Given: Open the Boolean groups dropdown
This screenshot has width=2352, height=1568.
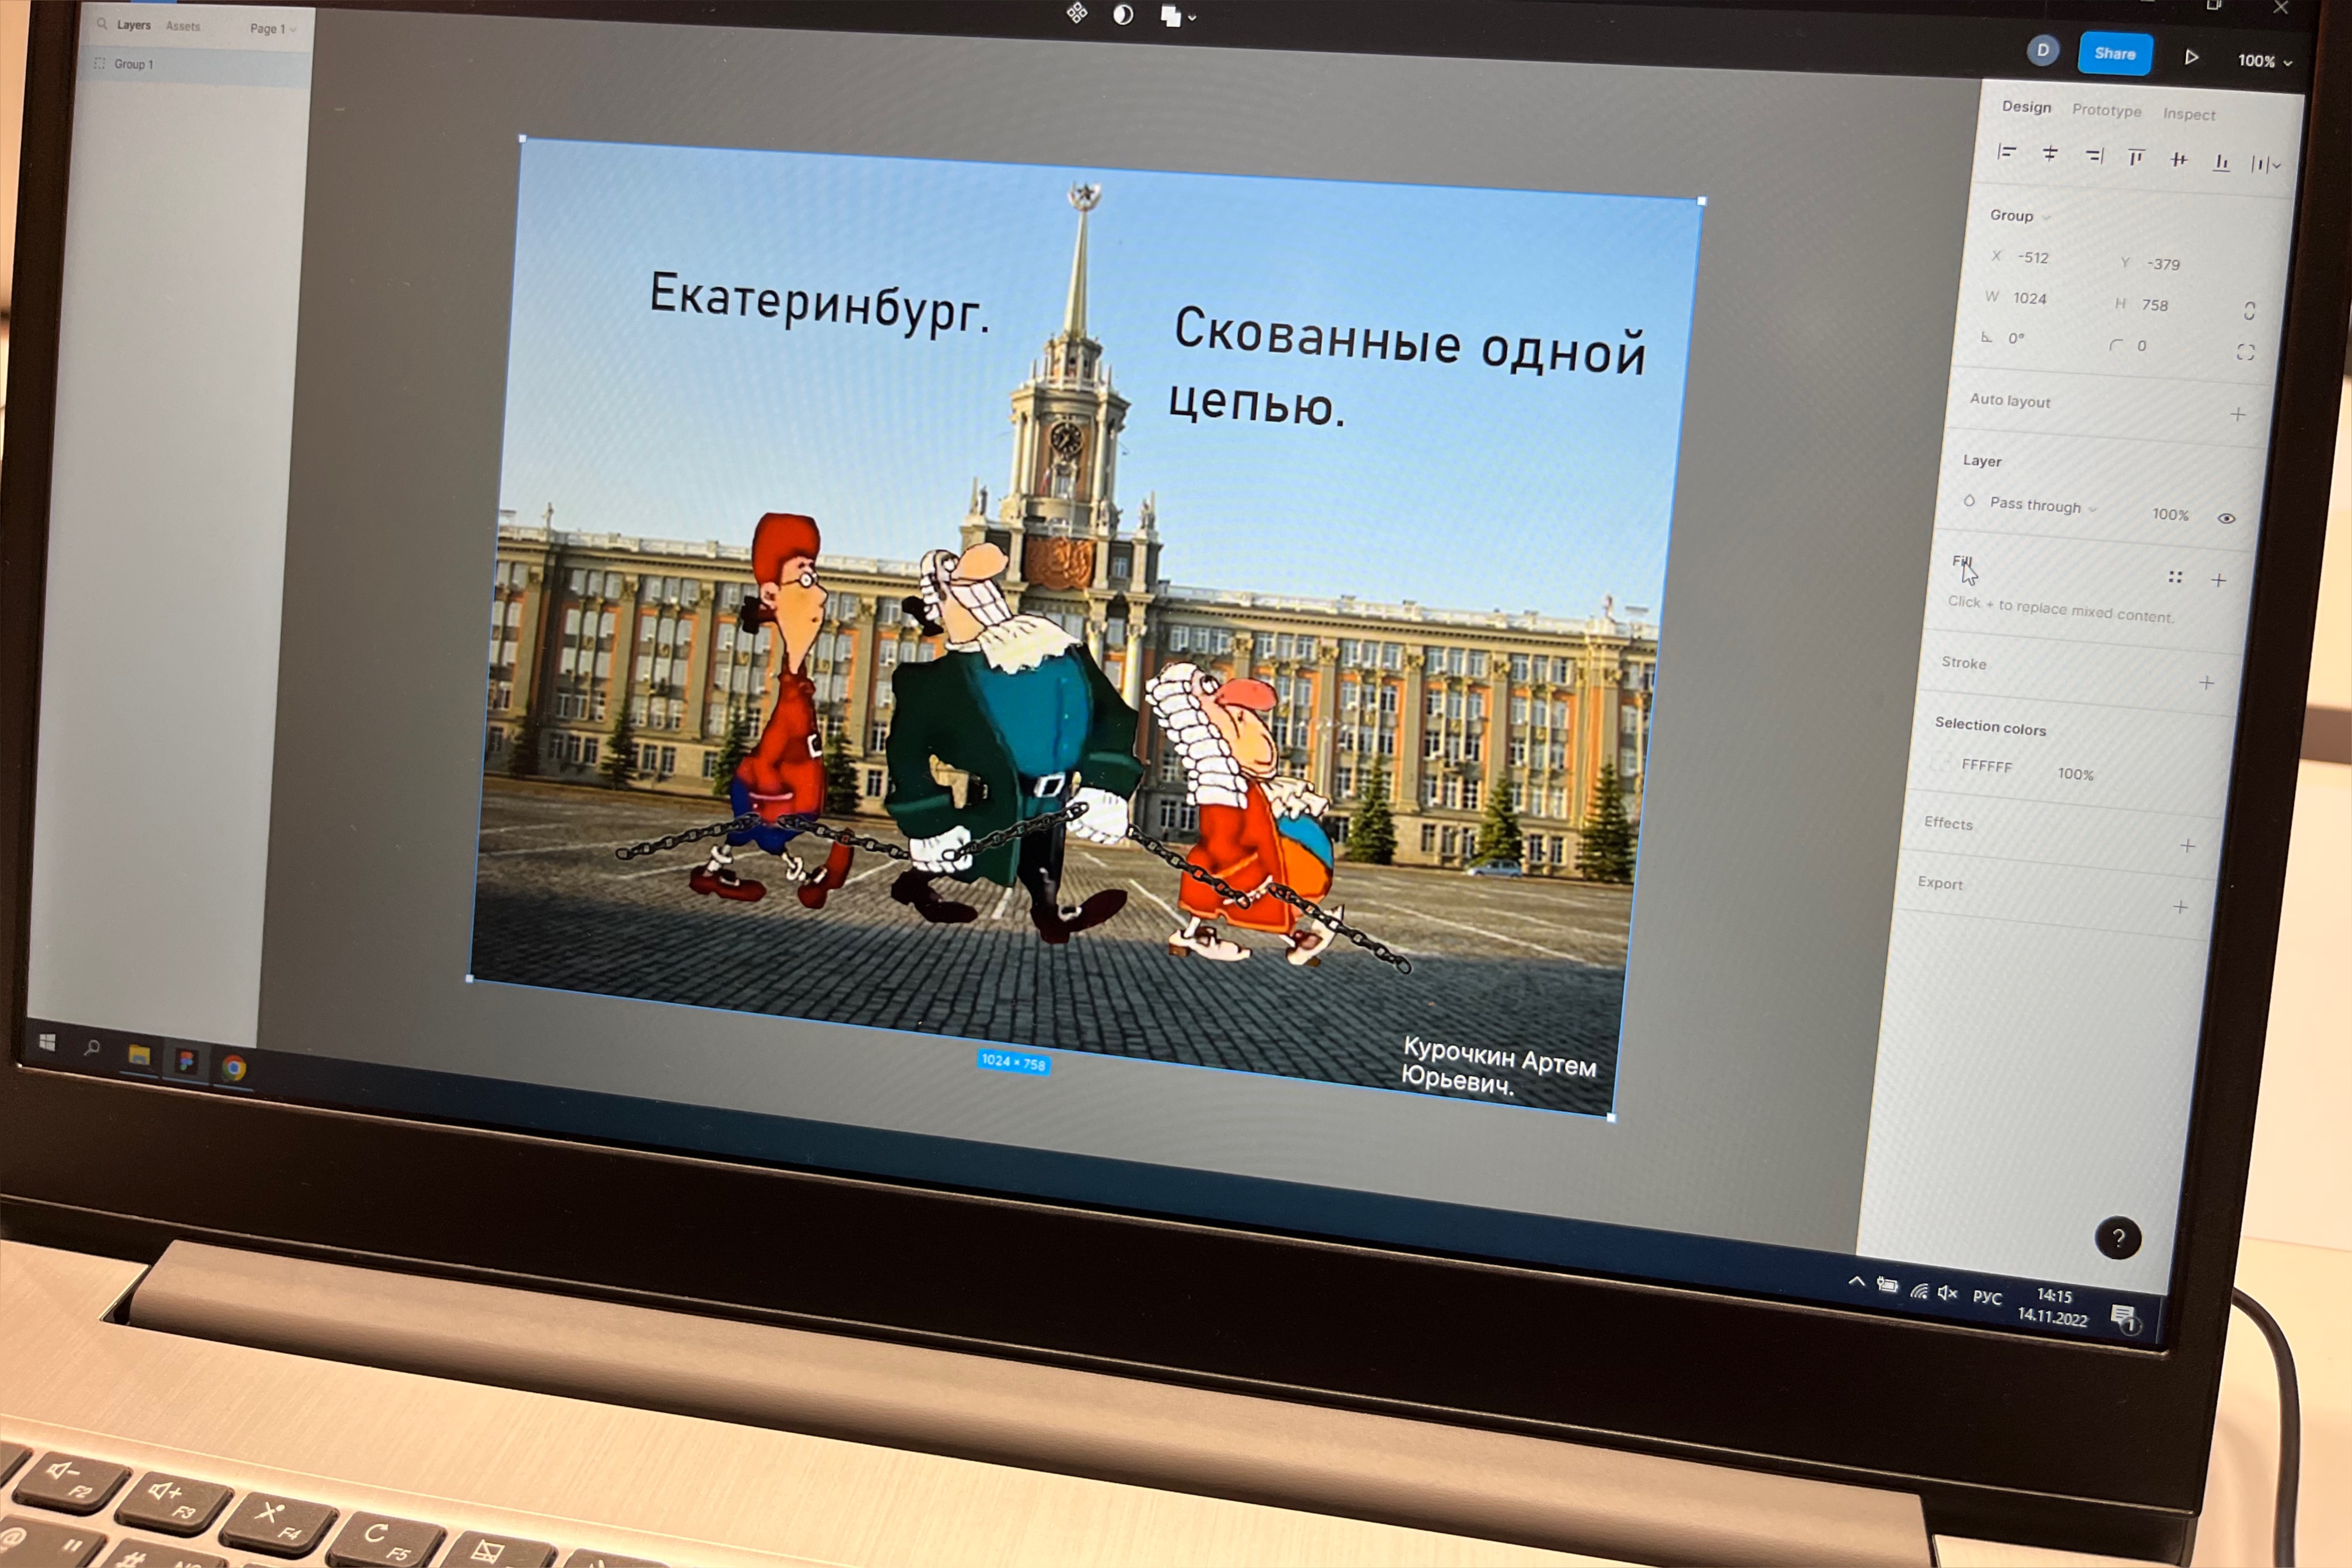Looking at the screenshot, I should 1178,17.
